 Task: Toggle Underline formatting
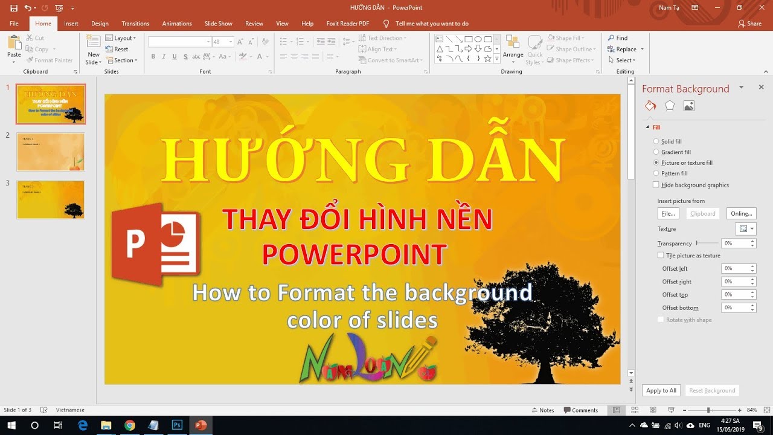tap(175, 57)
